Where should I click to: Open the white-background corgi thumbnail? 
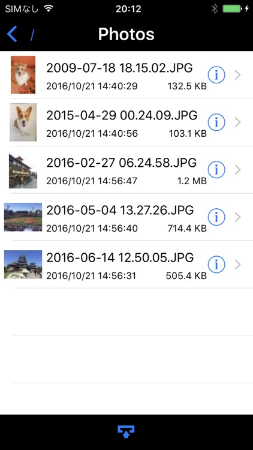point(23,122)
